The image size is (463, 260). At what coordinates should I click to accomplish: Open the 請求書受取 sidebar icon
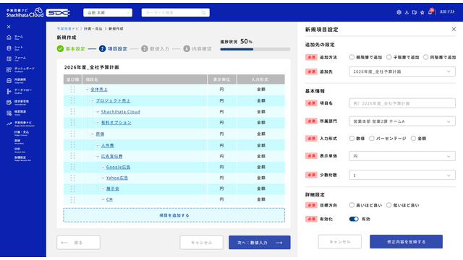9,103
